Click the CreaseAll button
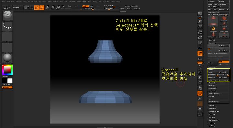 pos(224,72)
